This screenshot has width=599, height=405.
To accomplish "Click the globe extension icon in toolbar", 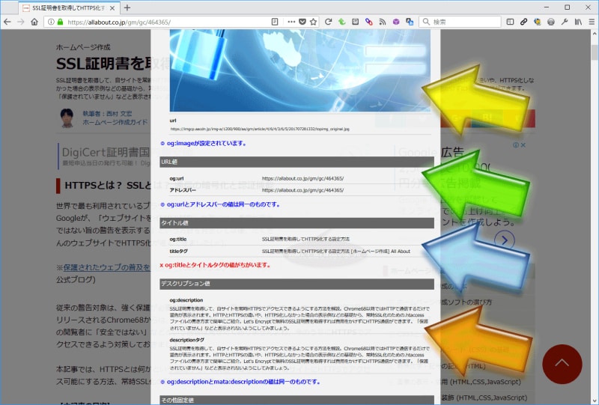I will click(x=537, y=22).
